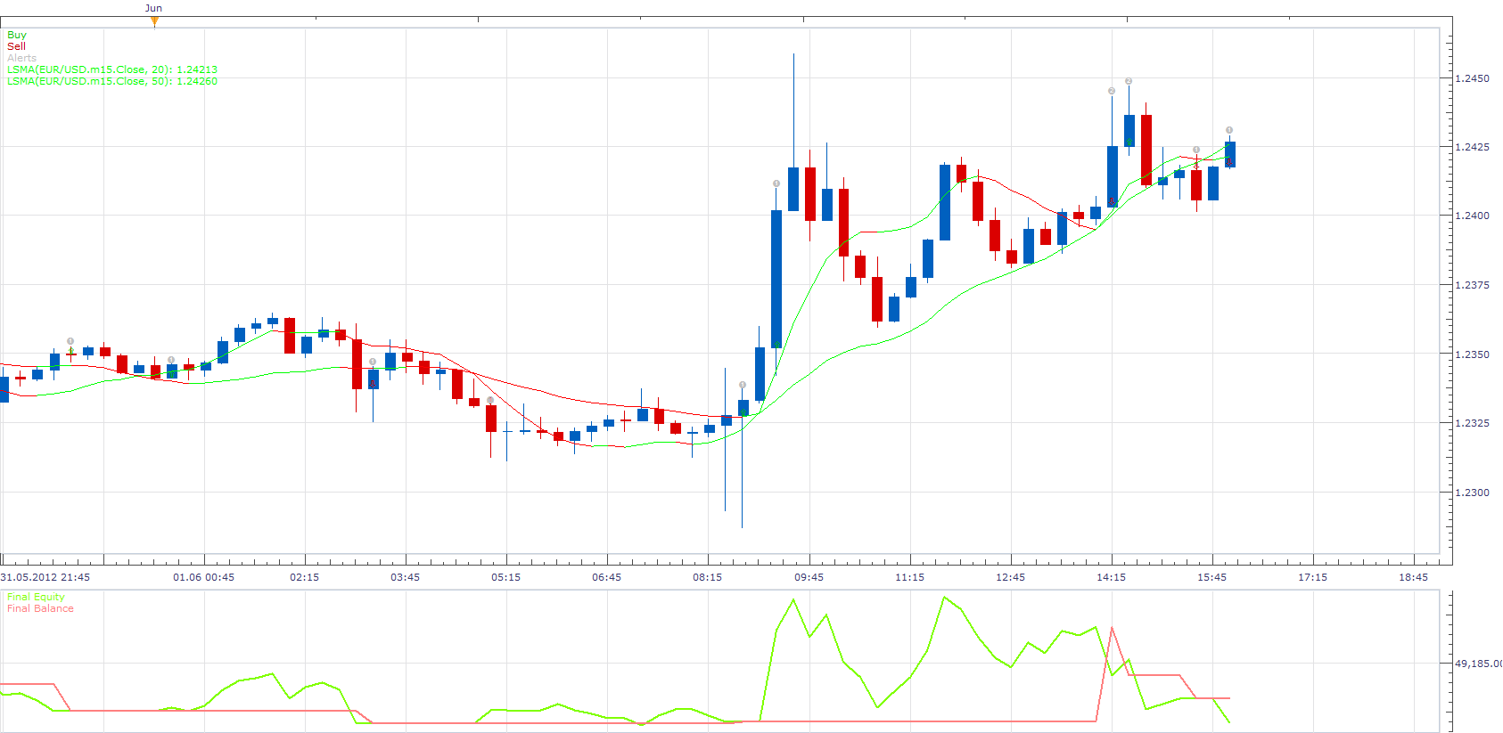
Task: Click the orange Jun month marker triangle
Action: pos(154,21)
